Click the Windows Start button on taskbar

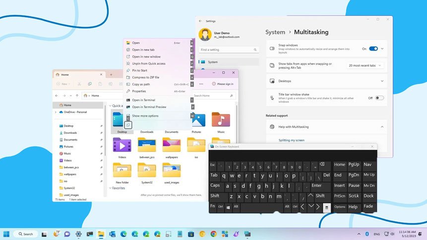point(7,234)
